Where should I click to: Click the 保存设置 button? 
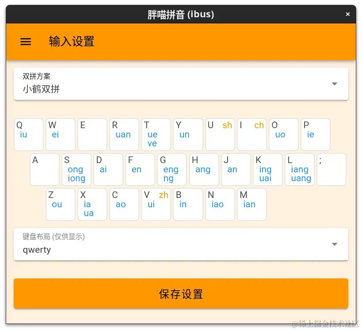(181, 293)
